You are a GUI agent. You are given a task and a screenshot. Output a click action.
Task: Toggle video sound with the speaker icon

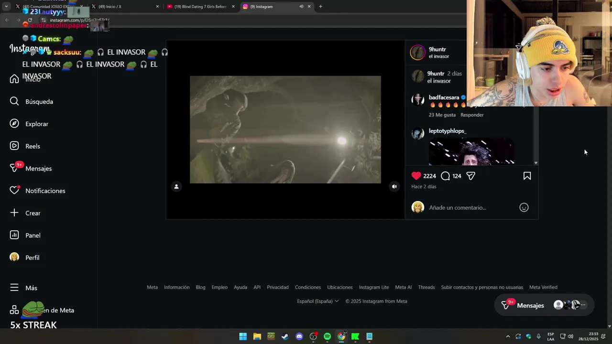click(394, 187)
